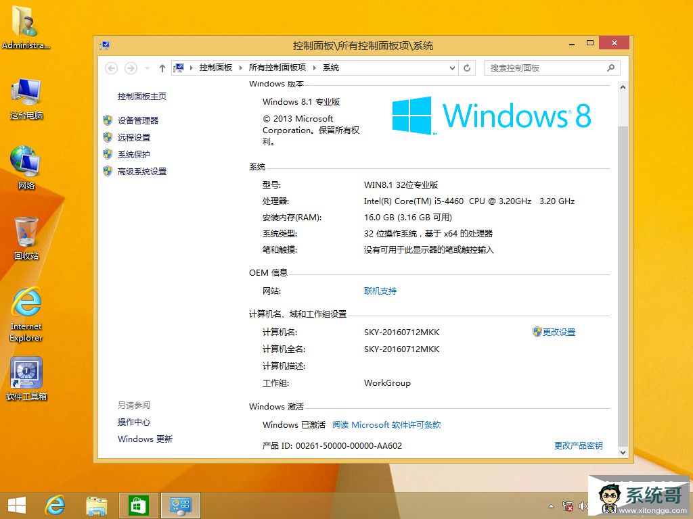Open 操作中心 under 另请参阅
The width and height of the screenshot is (693, 519).
[134, 422]
